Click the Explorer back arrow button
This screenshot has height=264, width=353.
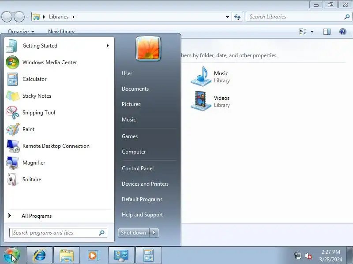(7, 17)
